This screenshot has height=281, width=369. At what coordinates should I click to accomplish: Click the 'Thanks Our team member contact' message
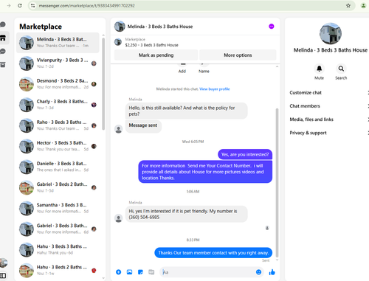[213, 253]
